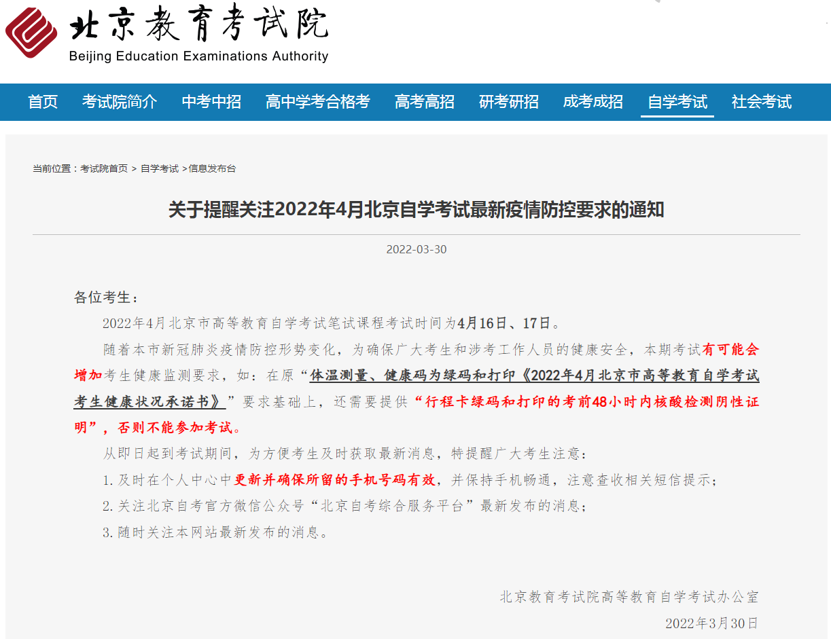Viewport: 831px width, 639px height.
Task: Click underlined 考生健康状况承诺书 text
Action: (149, 401)
